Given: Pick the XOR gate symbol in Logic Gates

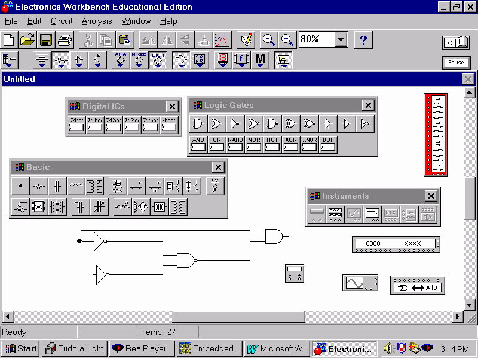Looking at the screenshot, I should (291, 124).
